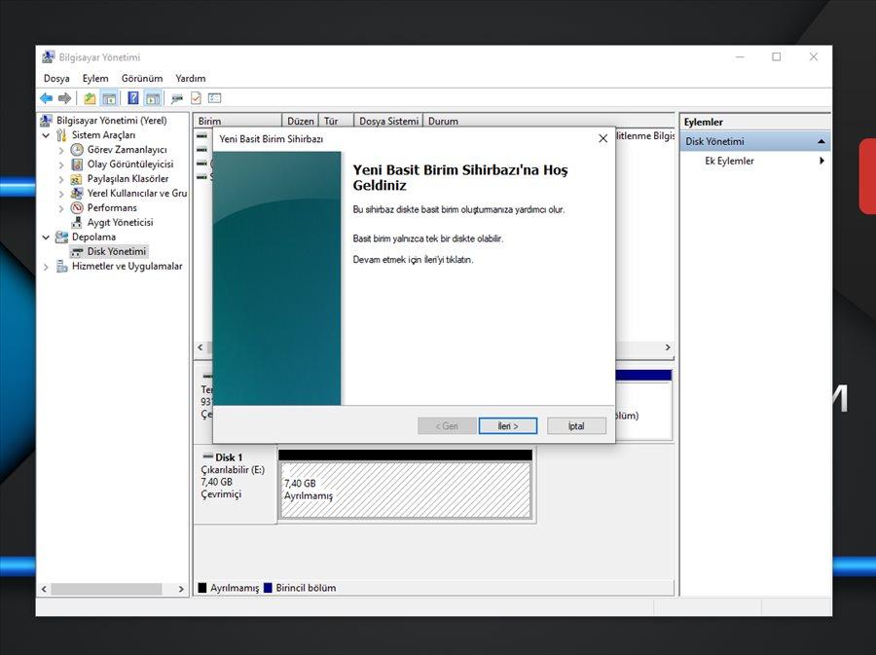876x655 pixels.
Task: Select Aygıt Yöneticisi in the tree
Action: 120,223
